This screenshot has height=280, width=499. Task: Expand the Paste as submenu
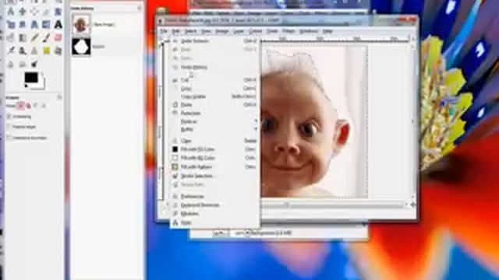(215, 121)
